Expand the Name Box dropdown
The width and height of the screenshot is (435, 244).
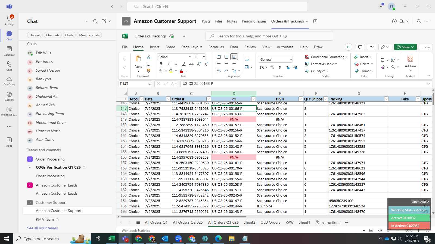point(150,84)
